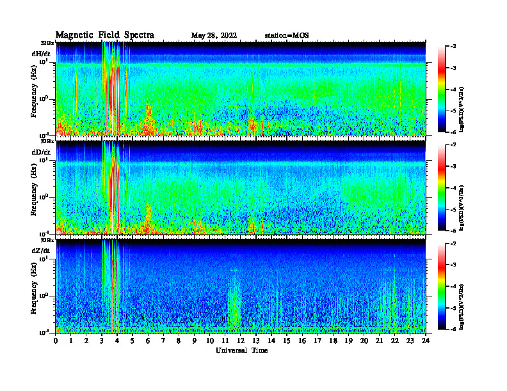Click the -3 value on dZ/dt color scale
The image size is (507, 391).
tap(453, 265)
